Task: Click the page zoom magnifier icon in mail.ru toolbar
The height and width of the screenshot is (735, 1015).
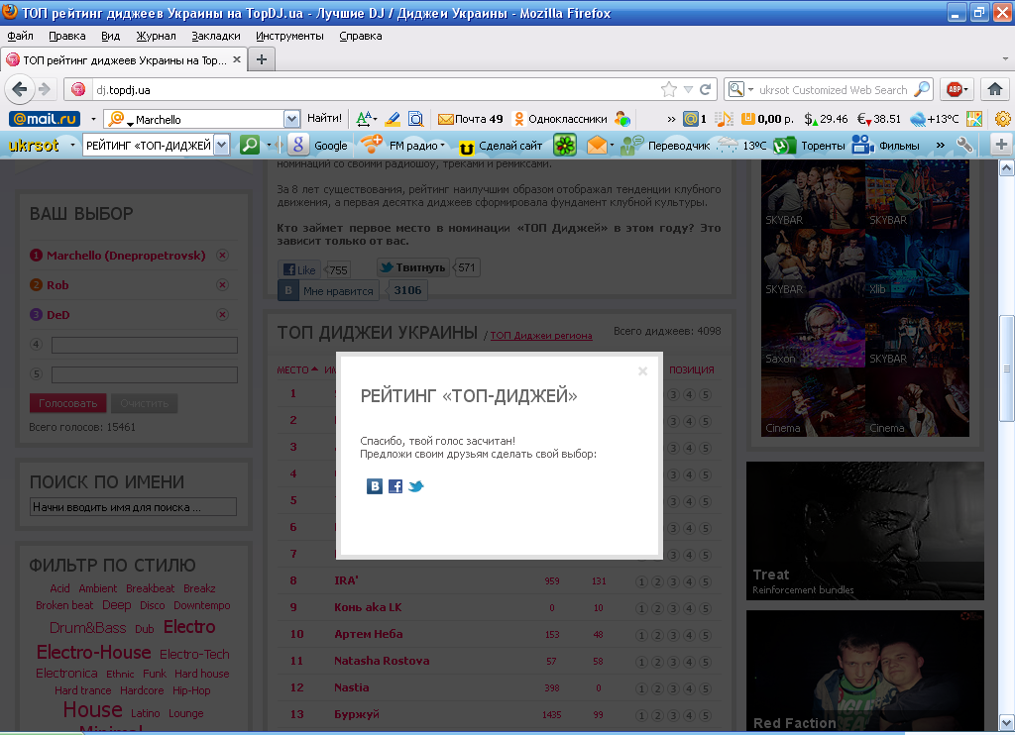Action: click(415, 119)
